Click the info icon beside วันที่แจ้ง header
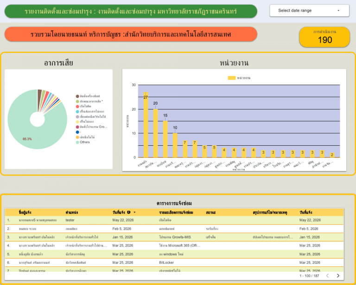The height and width of the screenshot is (285, 356). click(x=129, y=212)
